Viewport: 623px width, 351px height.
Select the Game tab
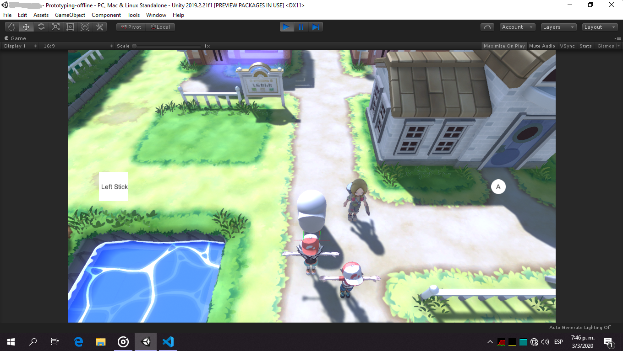16,38
